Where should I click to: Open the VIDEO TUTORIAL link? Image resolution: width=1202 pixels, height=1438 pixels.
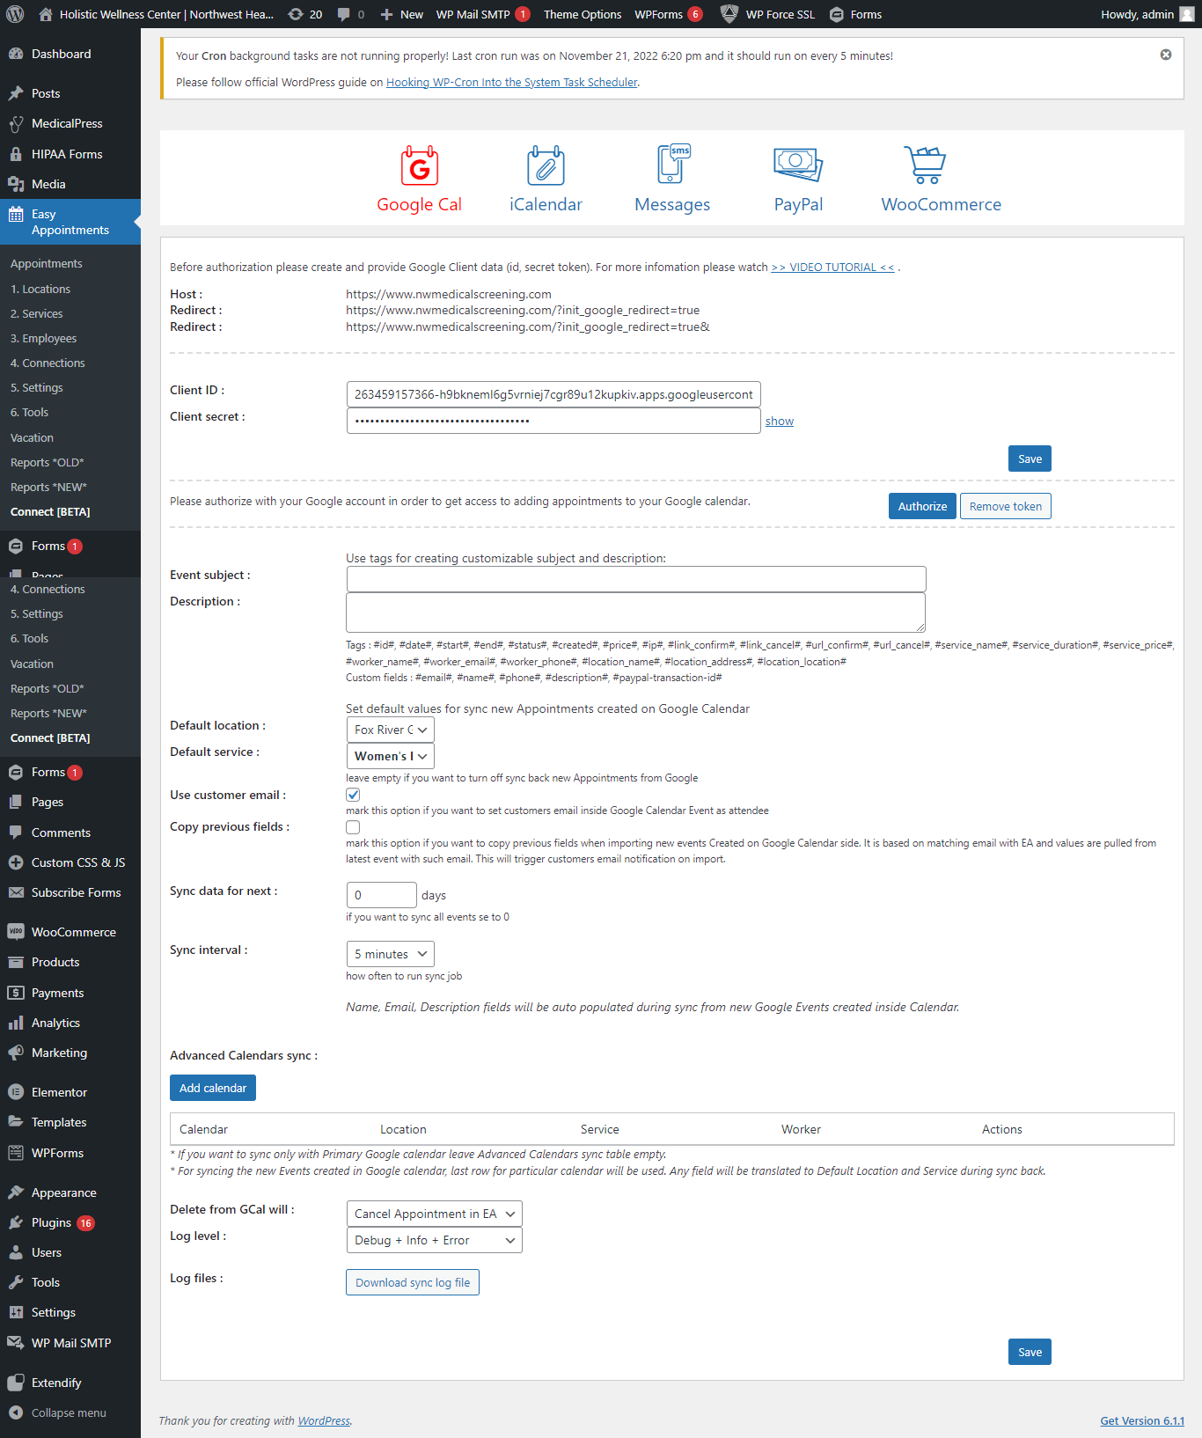tap(832, 268)
